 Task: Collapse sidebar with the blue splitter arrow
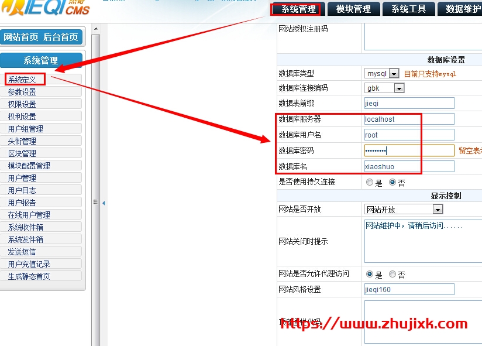tap(104, 203)
